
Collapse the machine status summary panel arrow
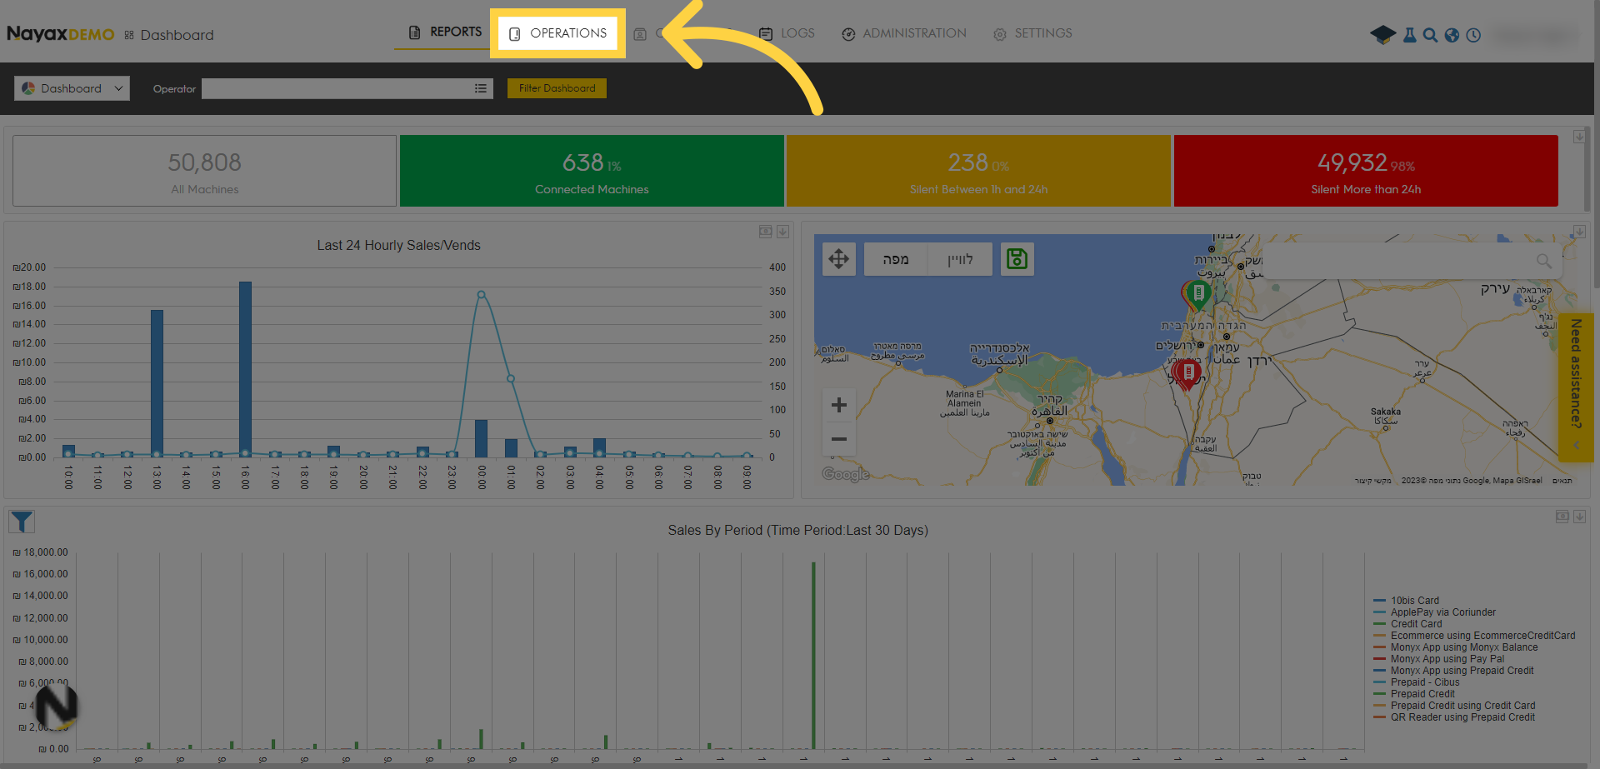point(1579,137)
